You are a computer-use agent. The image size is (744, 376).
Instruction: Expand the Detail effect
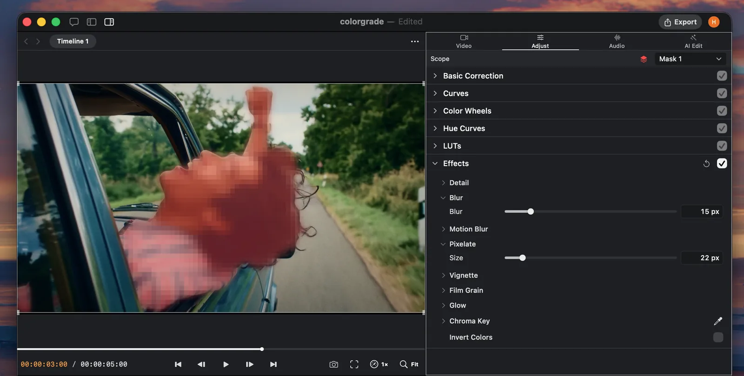tap(443, 183)
